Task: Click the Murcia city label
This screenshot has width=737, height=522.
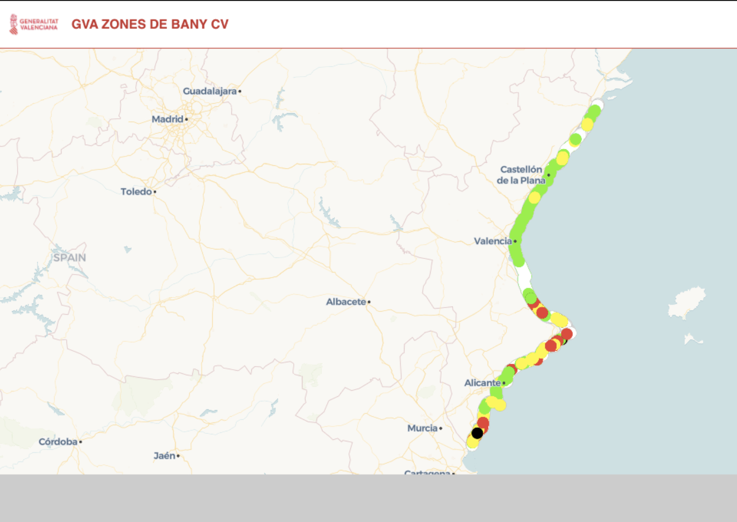Action: (x=423, y=428)
